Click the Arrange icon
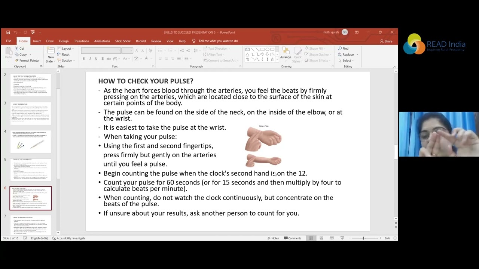 point(286,51)
